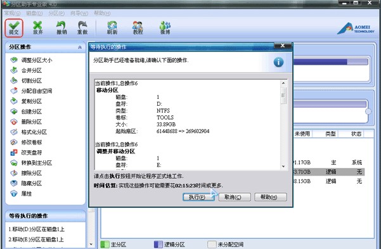
Task: Click scroll-up arrow in operations list
Action: [283, 83]
